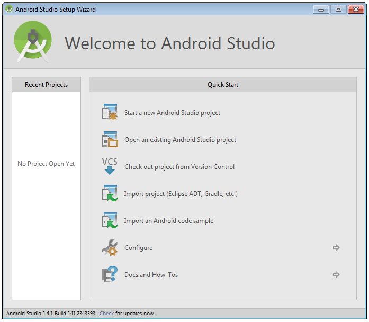Expand the Configure submenu arrow

[x=336, y=248]
